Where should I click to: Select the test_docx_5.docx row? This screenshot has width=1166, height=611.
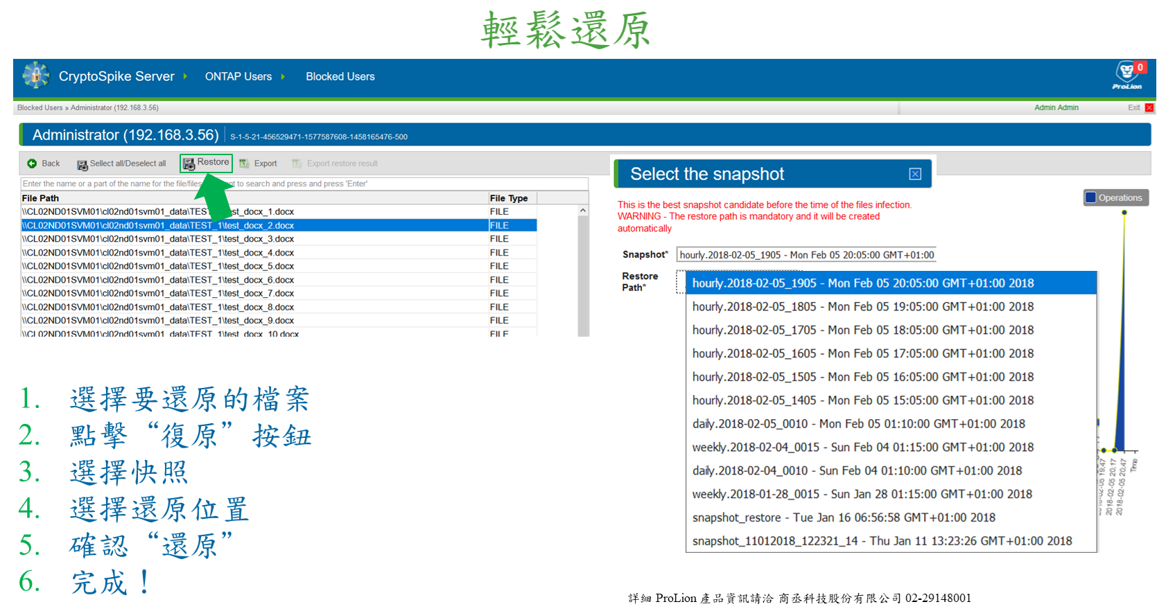pyautogui.click(x=279, y=266)
